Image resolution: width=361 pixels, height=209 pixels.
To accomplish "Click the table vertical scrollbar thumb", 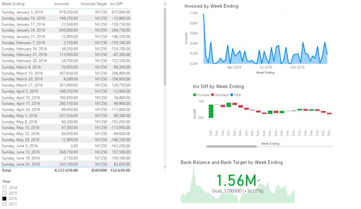I will tap(165, 47).
